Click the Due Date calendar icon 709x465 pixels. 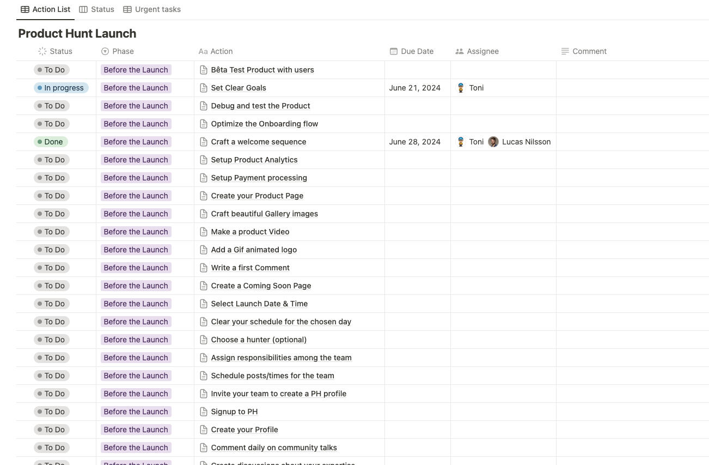point(394,51)
